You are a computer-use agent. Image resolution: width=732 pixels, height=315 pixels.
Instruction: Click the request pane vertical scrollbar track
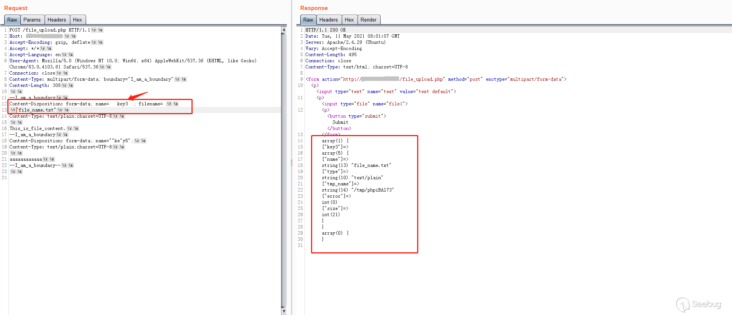(x=284, y=192)
